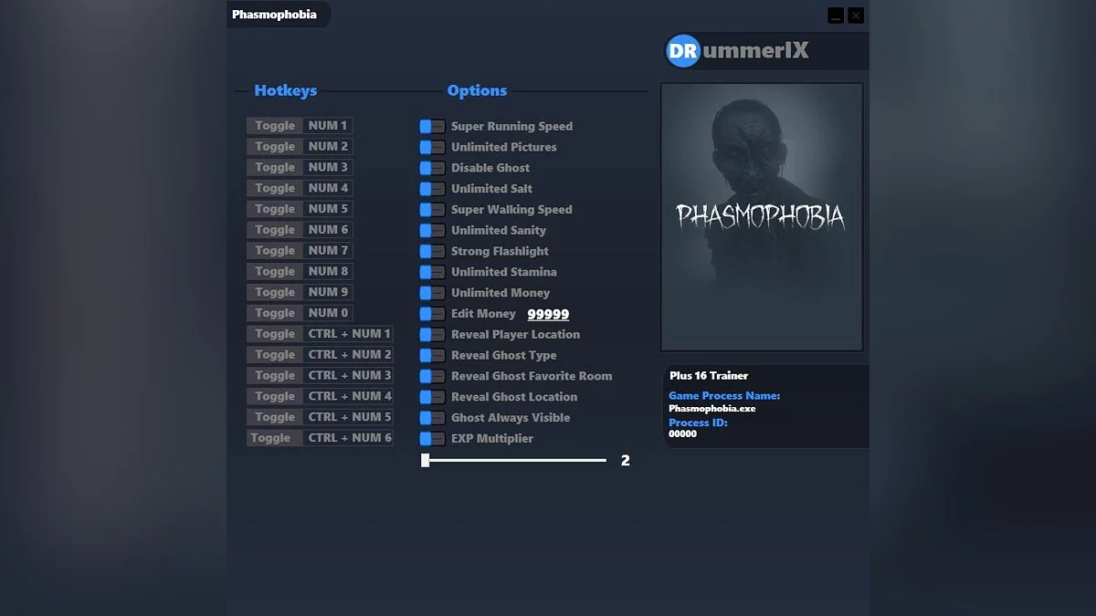The image size is (1096, 616).
Task: Toggle Strong Flashlight switch
Action: (432, 251)
